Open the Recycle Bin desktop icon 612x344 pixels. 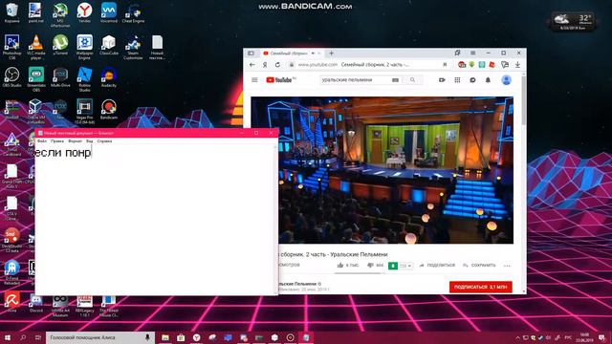coord(11,12)
